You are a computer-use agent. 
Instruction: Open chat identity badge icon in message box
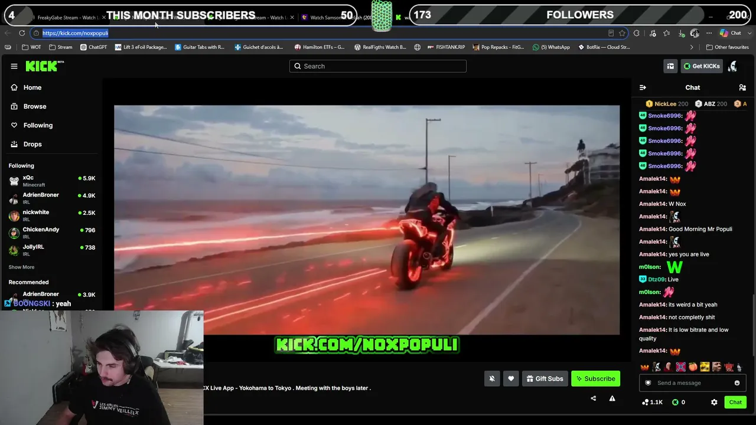[x=648, y=383]
